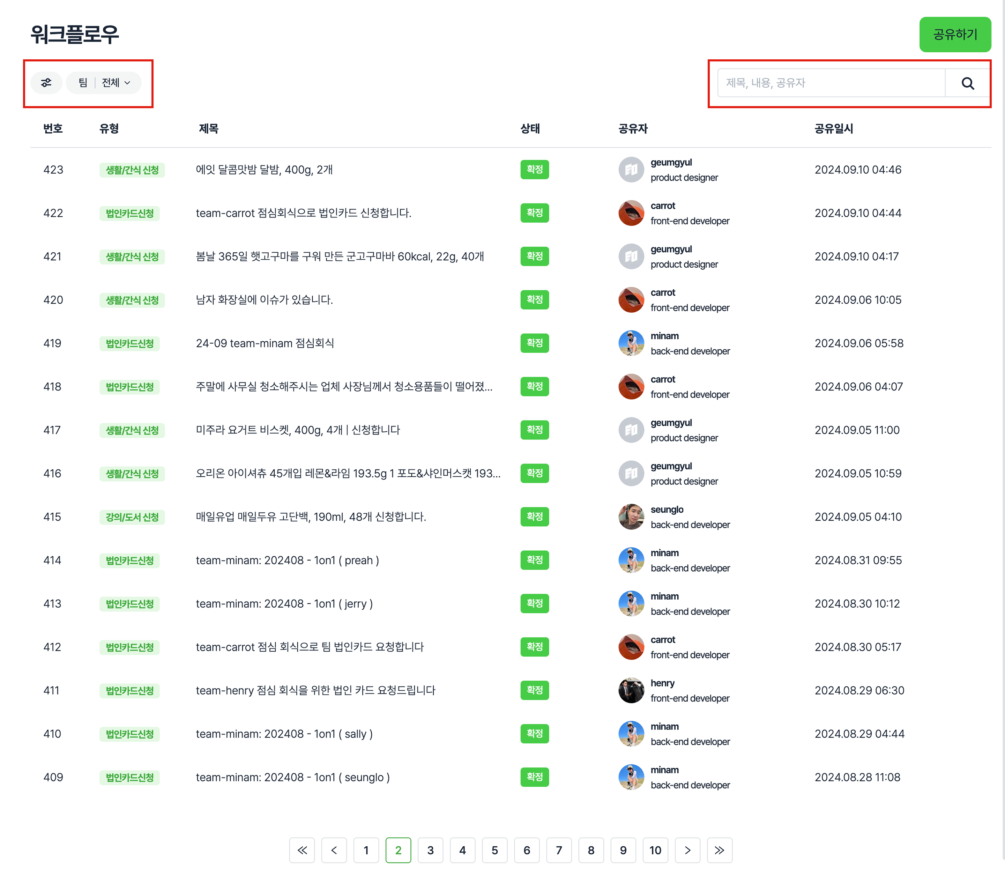This screenshot has width=1005, height=876.
Task: Go to previous page arrow
Action: pos(334,850)
